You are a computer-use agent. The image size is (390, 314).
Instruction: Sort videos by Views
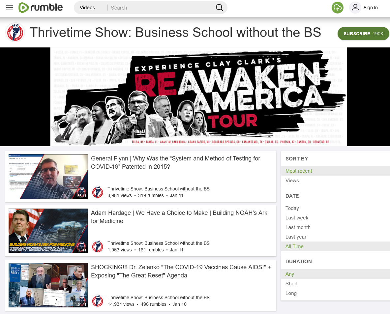335,181
